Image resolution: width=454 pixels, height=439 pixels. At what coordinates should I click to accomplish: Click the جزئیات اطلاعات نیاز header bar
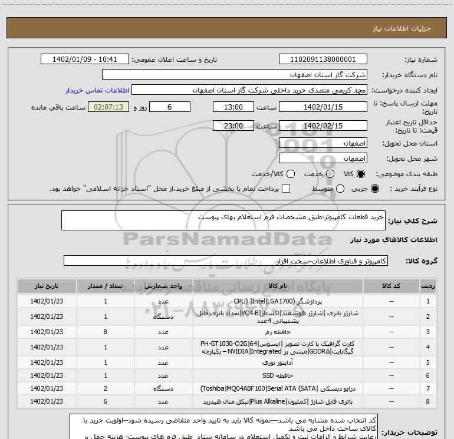point(227,28)
